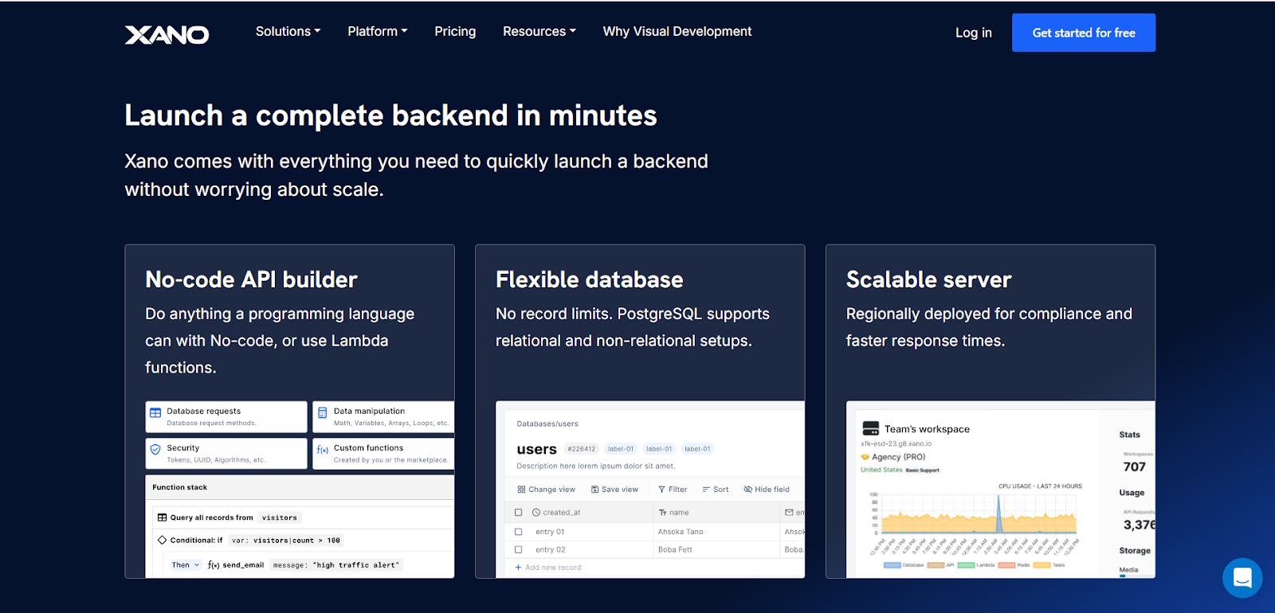Click the 'high traffic alert' message value

(x=356, y=565)
